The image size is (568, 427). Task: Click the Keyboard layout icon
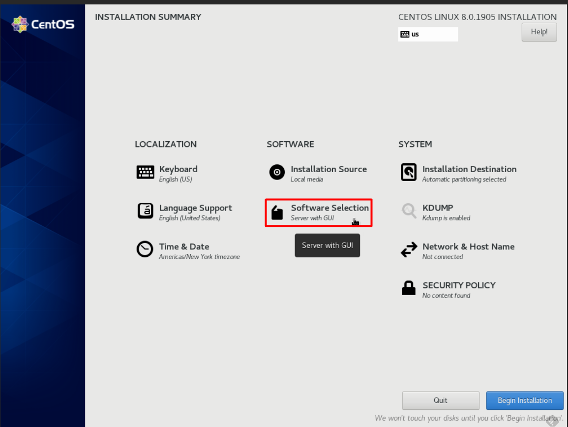[x=145, y=172]
